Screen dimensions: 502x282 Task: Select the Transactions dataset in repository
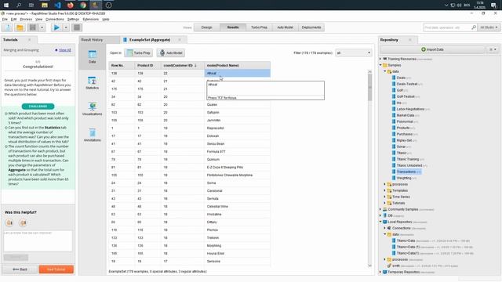point(406,172)
